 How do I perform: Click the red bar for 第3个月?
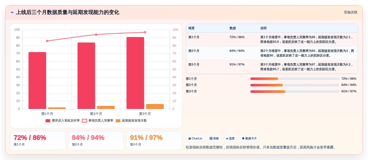point(135,73)
